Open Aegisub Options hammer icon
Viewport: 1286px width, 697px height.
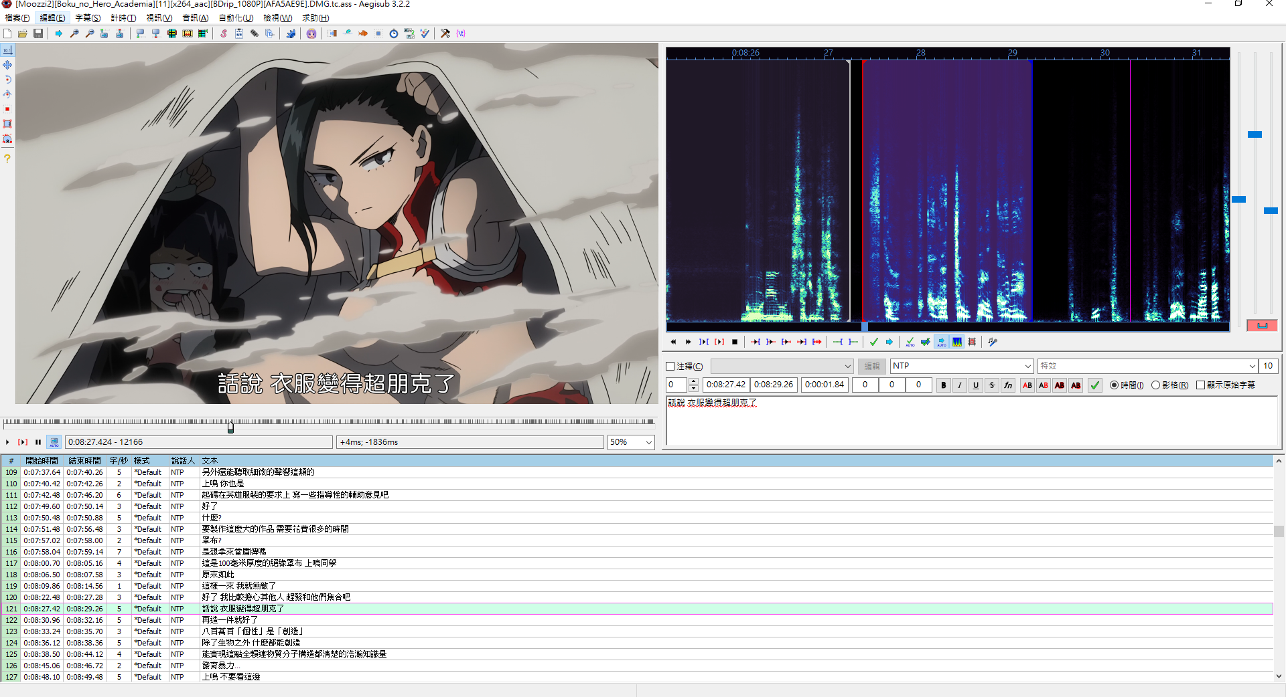pyautogui.click(x=445, y=33)
